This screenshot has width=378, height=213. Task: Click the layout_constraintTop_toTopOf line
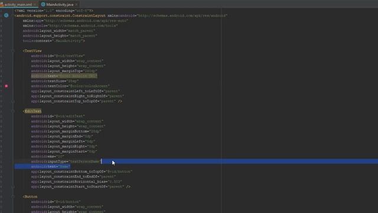[x=76, y=101]
